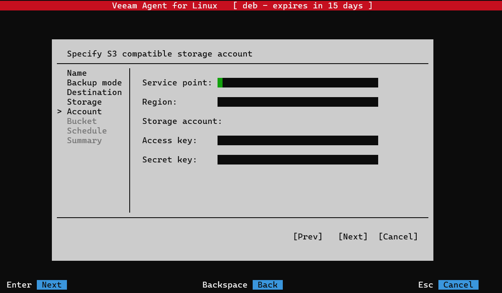
Task: Click the license expiry notice in title bar
Action: pyautogui.click(x=302, y=6)
